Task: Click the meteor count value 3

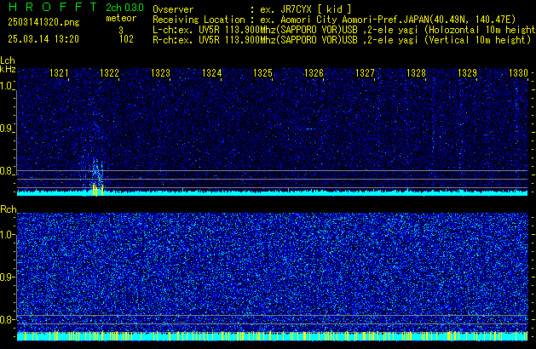Action: (121, 30)
